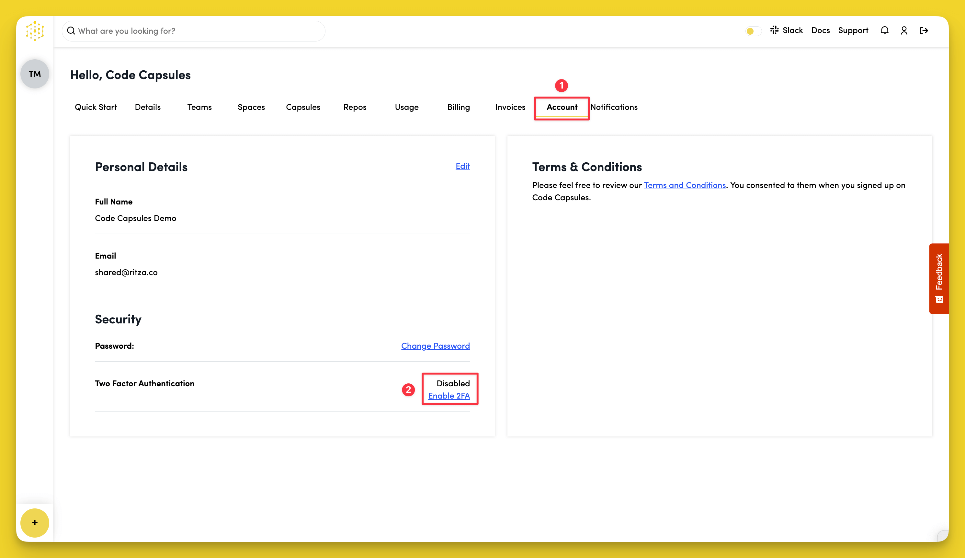
Task: Click the search magnifier icon
Action: (71, 31)
